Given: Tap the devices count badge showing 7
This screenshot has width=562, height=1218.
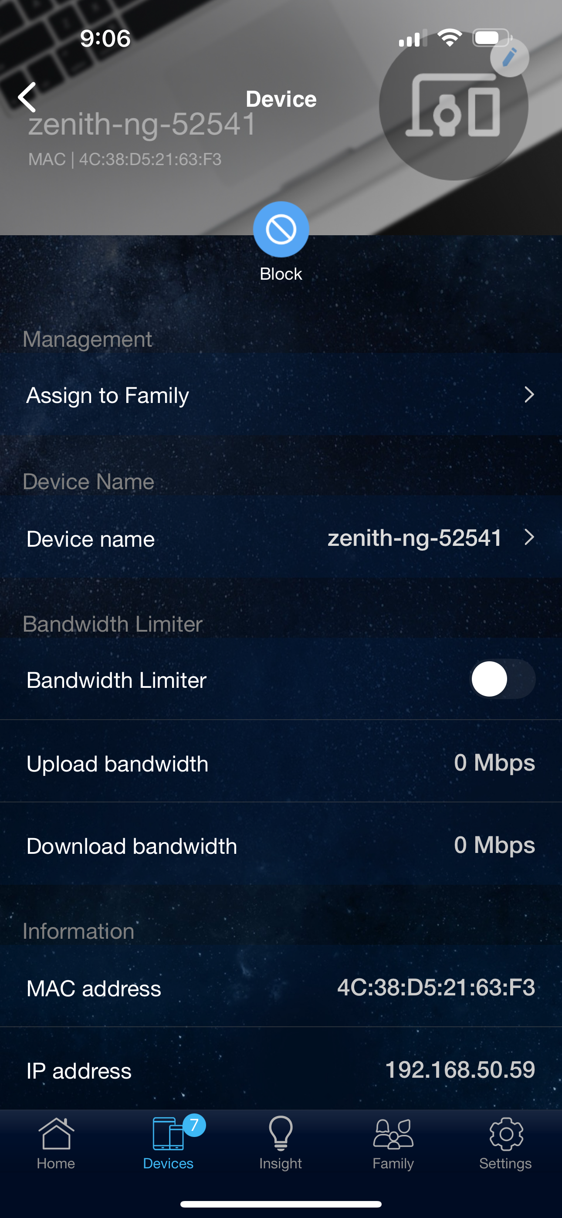Looking at the screenshot, I should pyautogui.click(x=194, y=1125).
